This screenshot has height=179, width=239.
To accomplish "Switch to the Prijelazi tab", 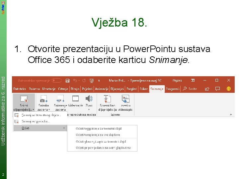I will point(87,89).
